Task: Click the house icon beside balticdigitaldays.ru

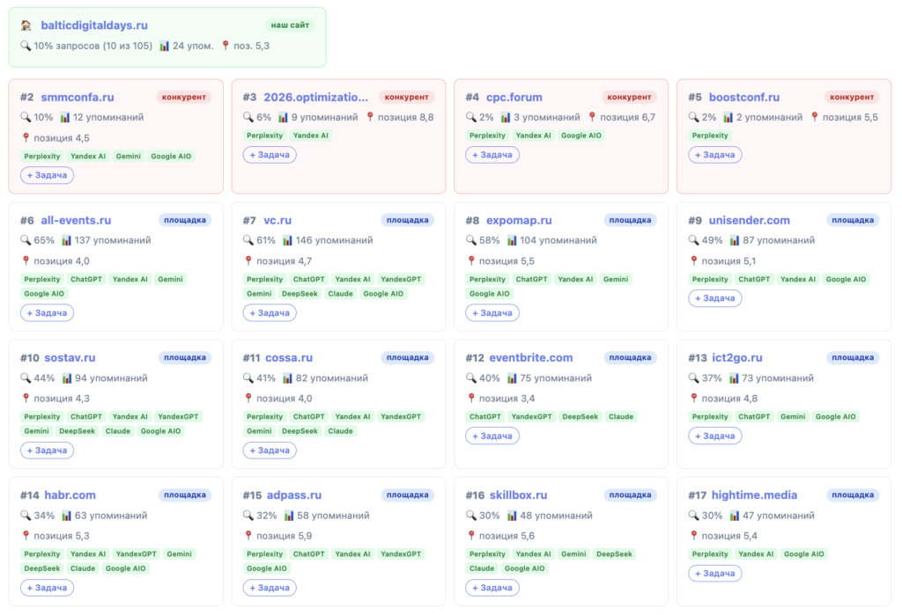Action: (x=26, y=26)
